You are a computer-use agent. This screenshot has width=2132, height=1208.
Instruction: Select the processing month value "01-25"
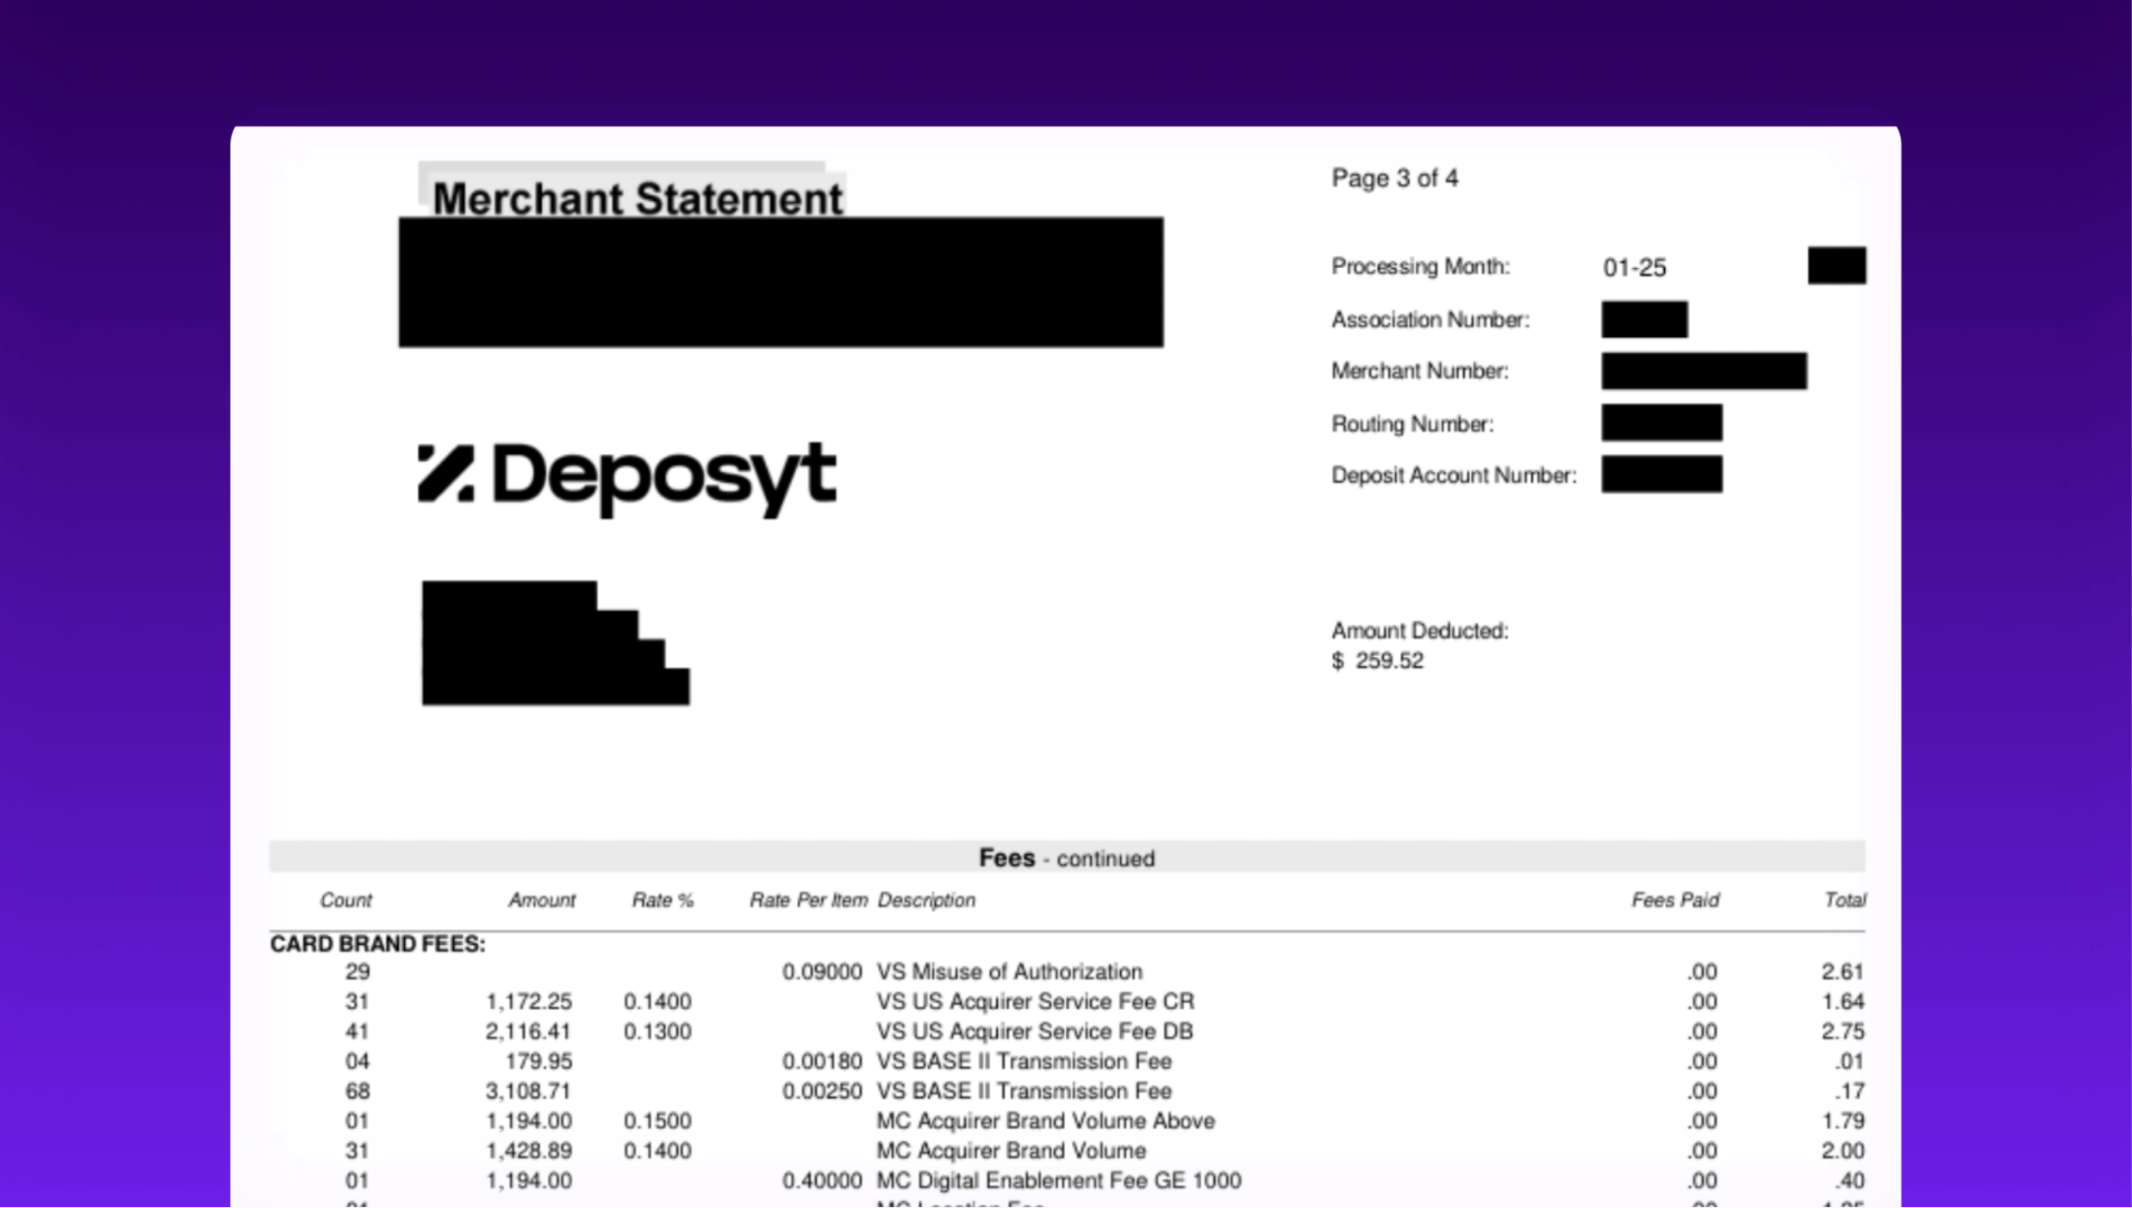(1634, 268)
